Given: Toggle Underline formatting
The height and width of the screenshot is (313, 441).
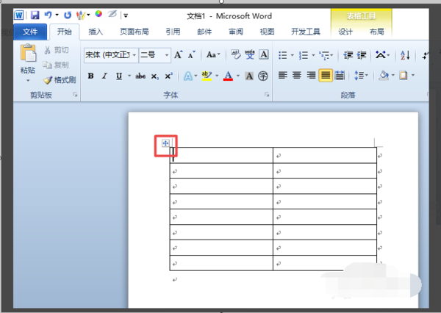Looking at the screenshot, I should tap(119, 76).
